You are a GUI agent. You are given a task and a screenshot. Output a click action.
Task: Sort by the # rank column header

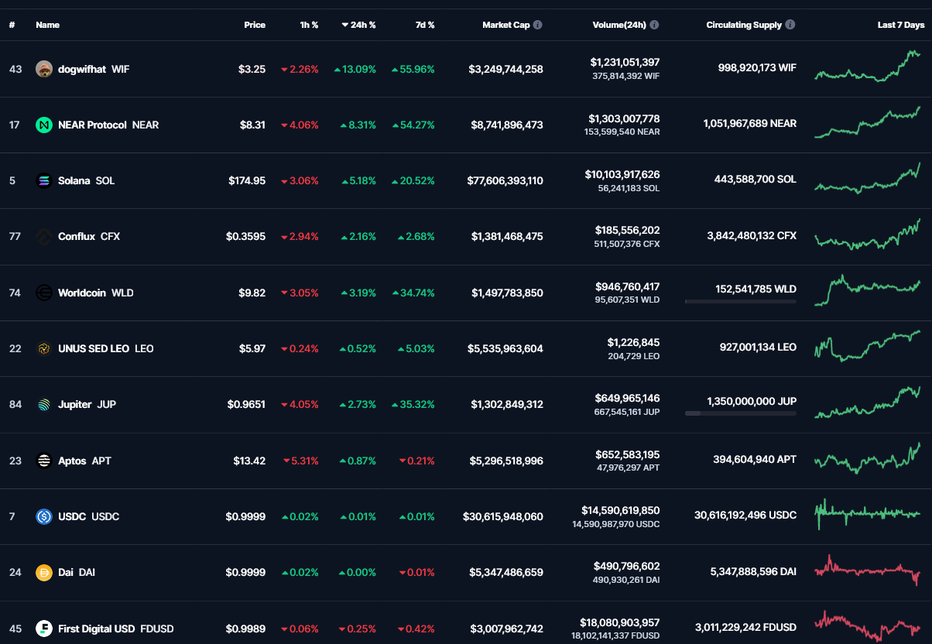coord(12,25)
